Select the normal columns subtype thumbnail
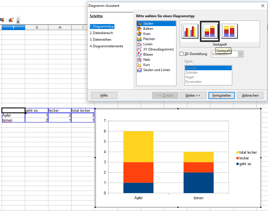This screenshot has width=268, height=211. (190, 31)
